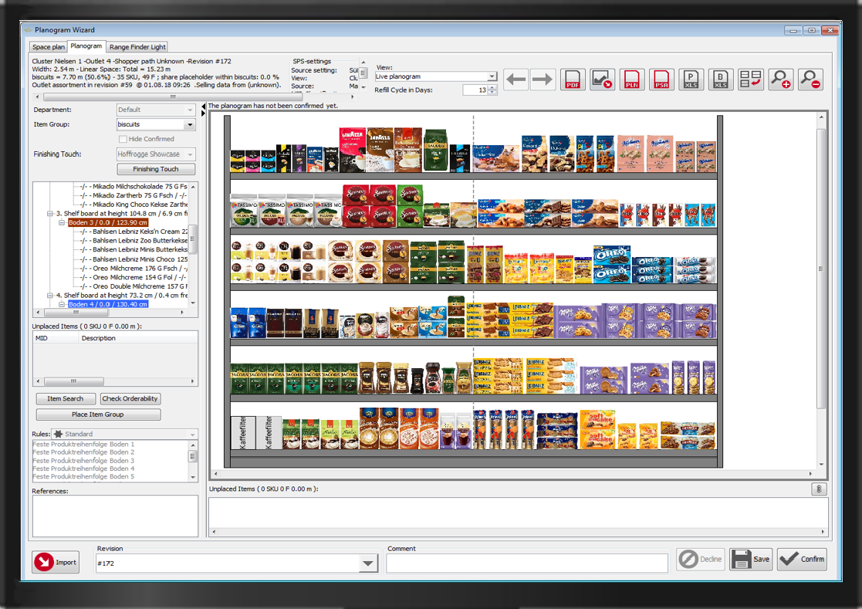
Task: Open the Range Finder Light tab
Action: click(137, 47)
